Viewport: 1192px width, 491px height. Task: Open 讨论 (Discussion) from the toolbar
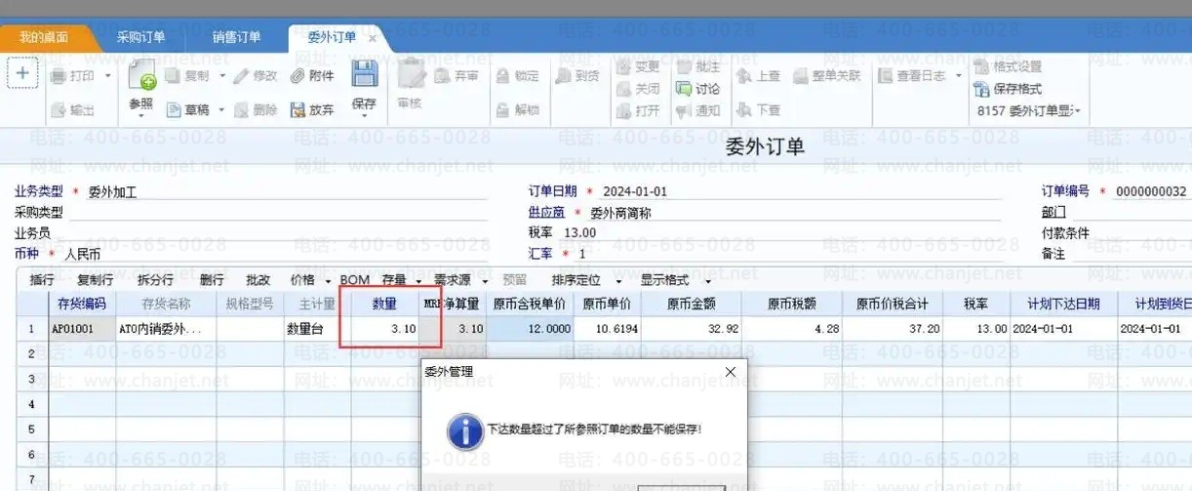697,89
